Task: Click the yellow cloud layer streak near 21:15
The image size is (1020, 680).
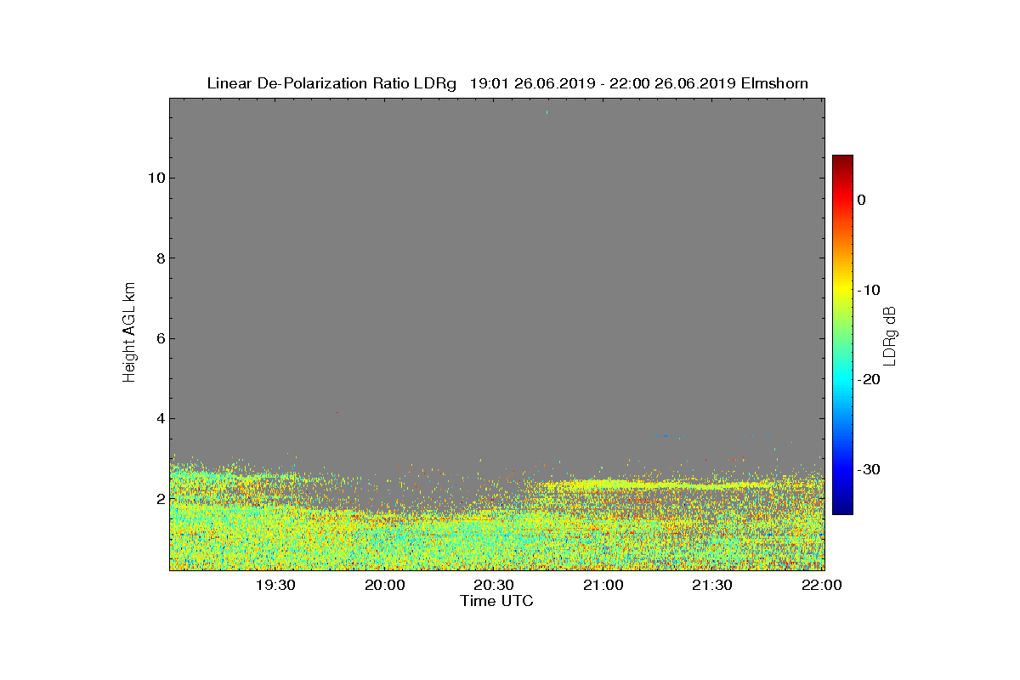Action: click(646, 485)
